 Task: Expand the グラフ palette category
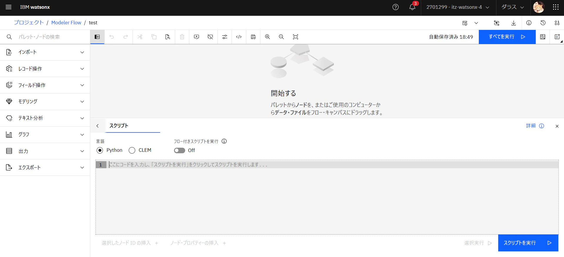[x=45, y=135]
